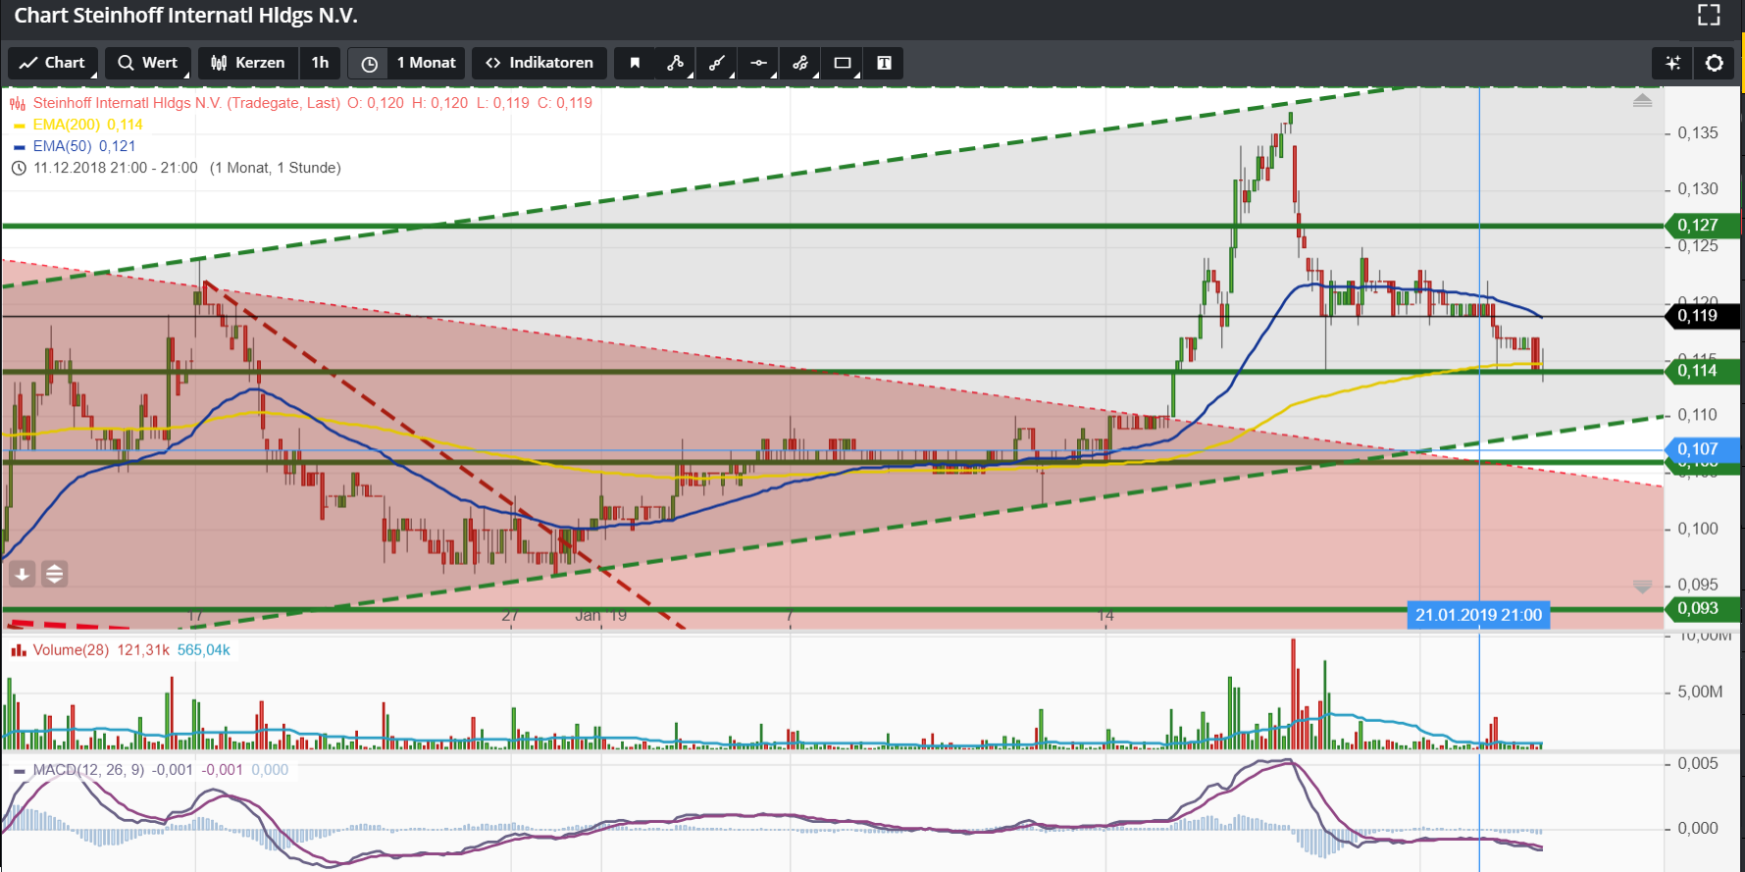The image size is (1745, 872).
Task: Click the 0,114 green price label
Action: tap(1702, 371)
